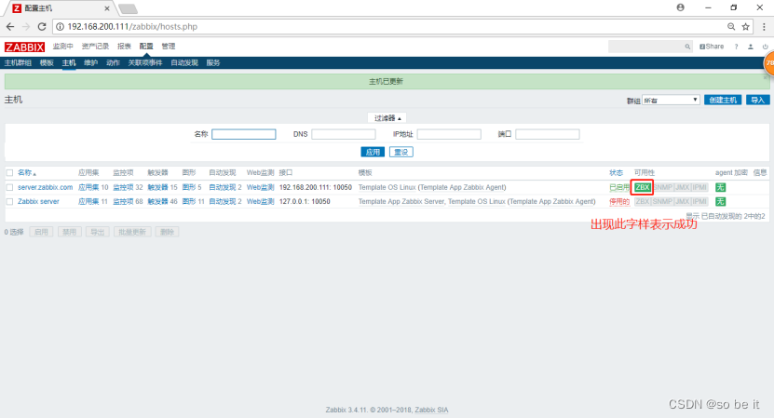Viewport: 774px width, 418px height.
Task: Focus the 端口 filter input field
Action: (548, 134)
